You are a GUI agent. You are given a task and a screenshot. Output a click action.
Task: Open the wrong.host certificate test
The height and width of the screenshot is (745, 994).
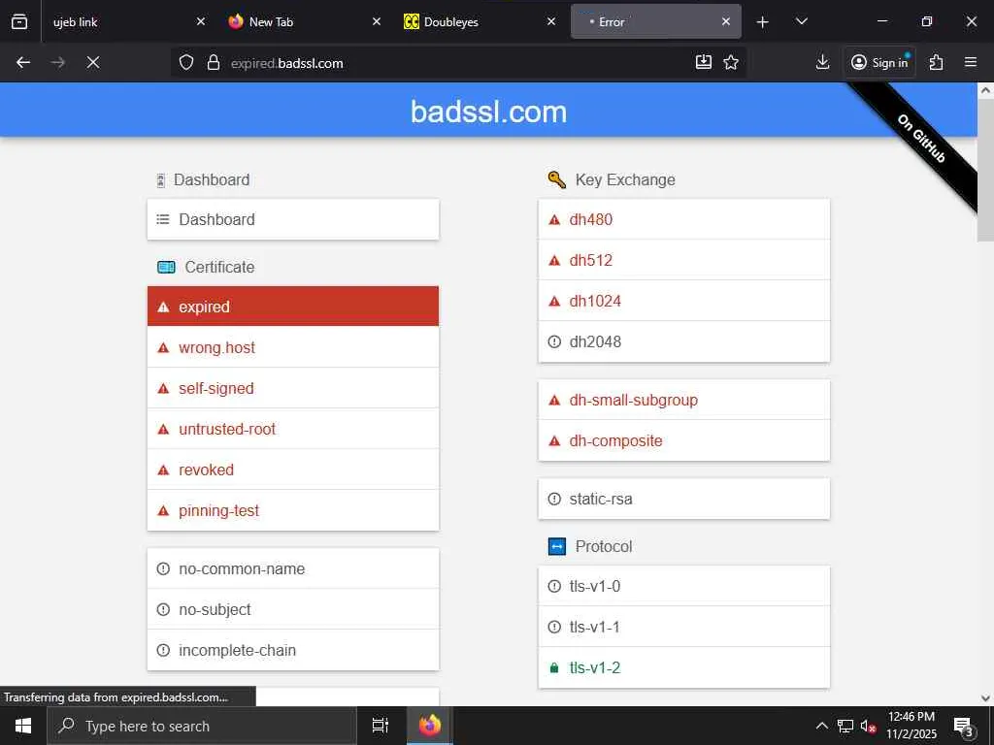pyautogui.click(x=293, y=347)
